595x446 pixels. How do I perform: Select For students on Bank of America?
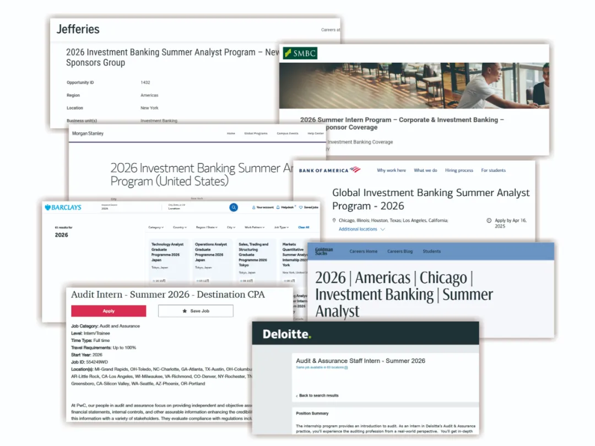(x=493, y=170)
